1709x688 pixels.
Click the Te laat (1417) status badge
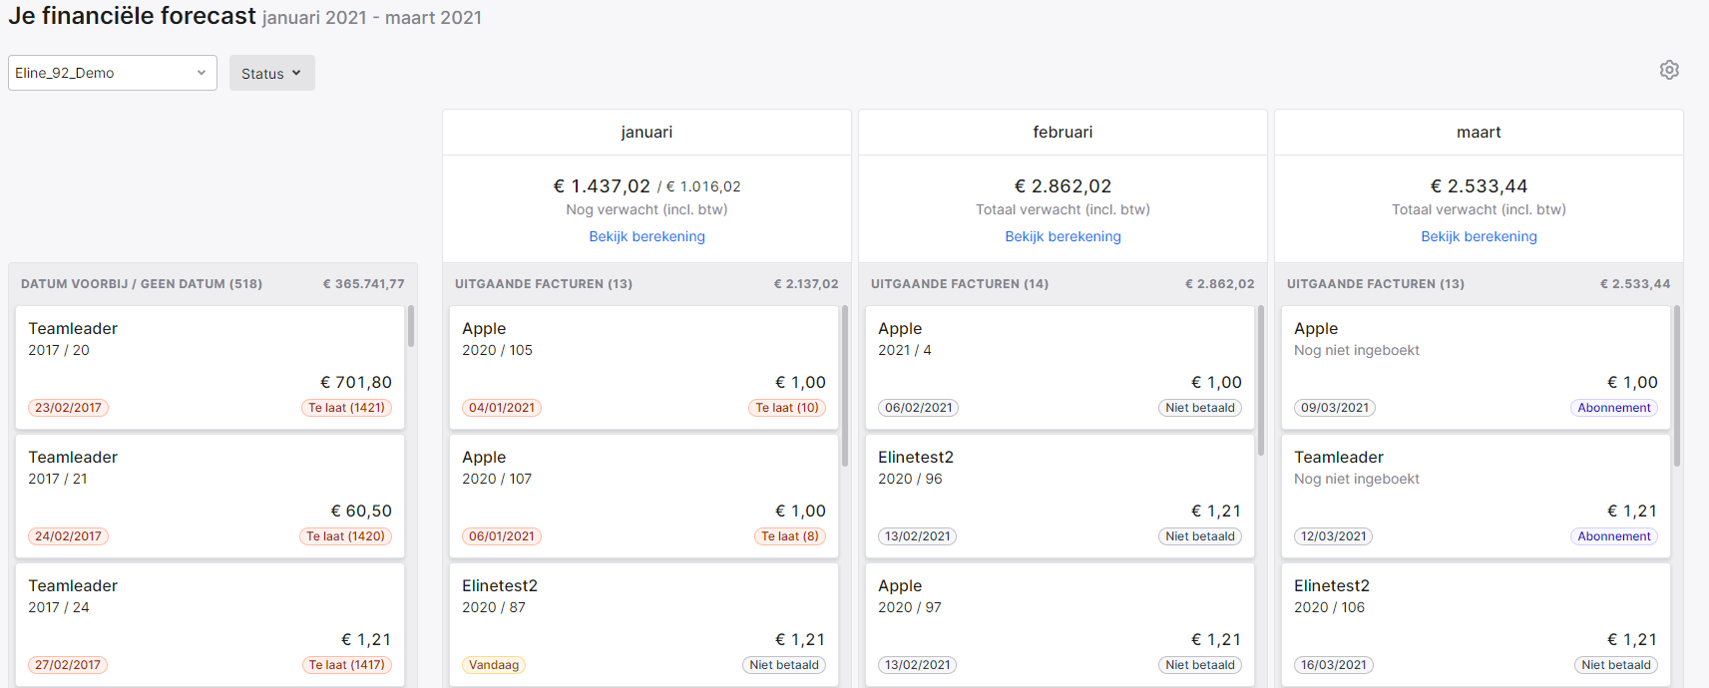346,665
